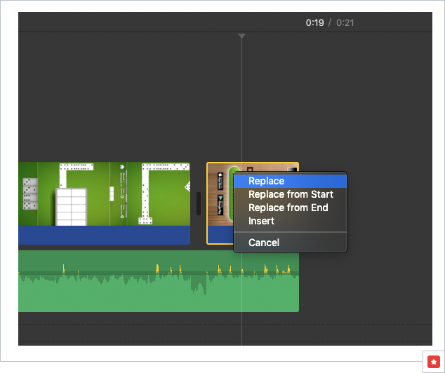The image size is (445, 373).
Task: Click the blue audio band under dominoes clip
Action: point(105,235)
